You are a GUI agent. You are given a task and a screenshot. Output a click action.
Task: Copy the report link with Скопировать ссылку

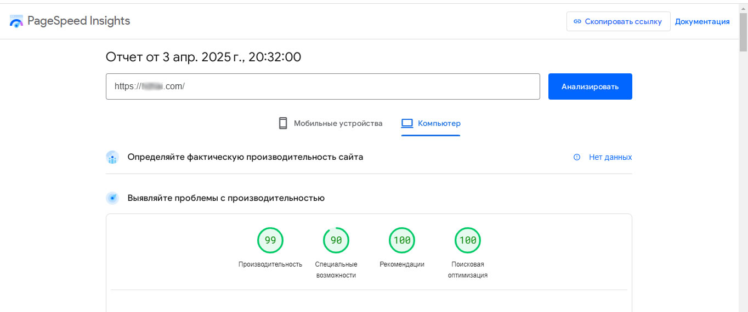(x=618, y=21)
